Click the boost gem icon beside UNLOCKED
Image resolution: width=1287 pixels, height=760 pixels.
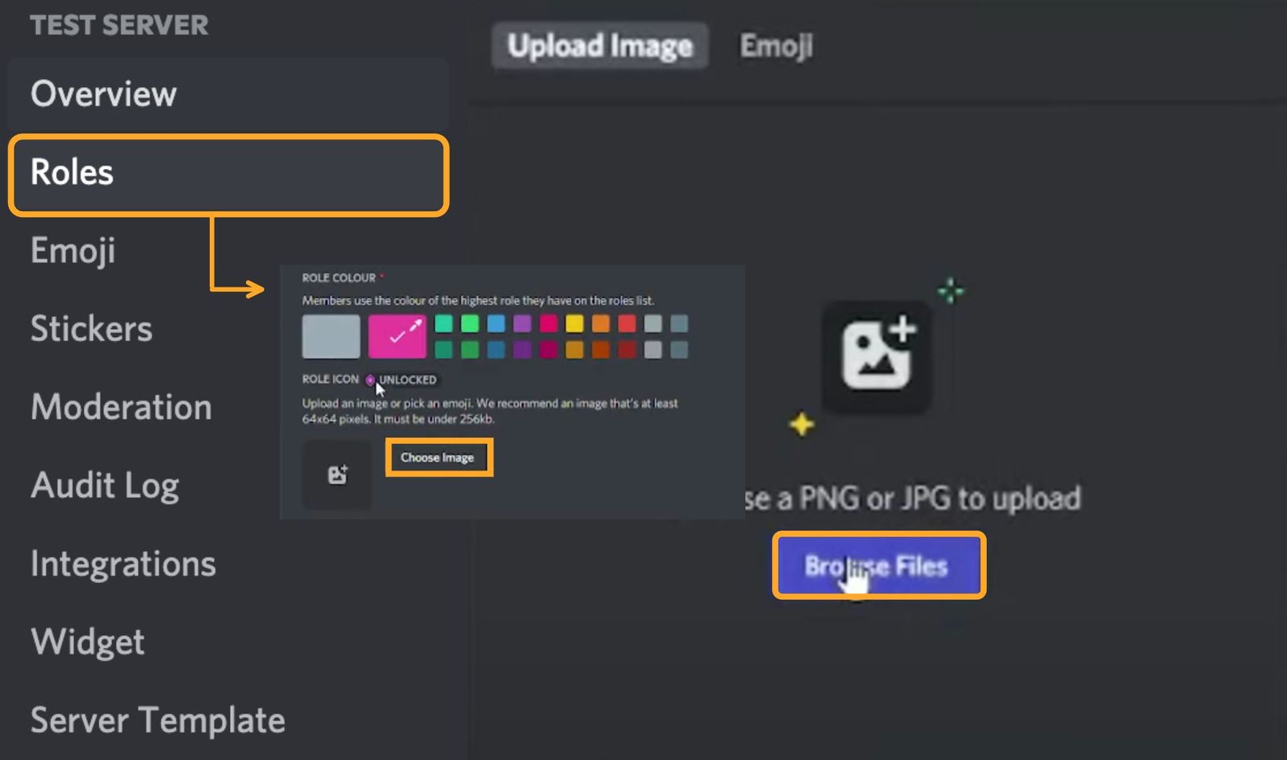click(368, 380)
